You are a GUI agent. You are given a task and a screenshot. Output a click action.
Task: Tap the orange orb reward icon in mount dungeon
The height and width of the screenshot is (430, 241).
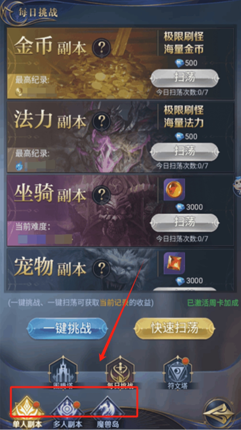(x=174, y=190)
